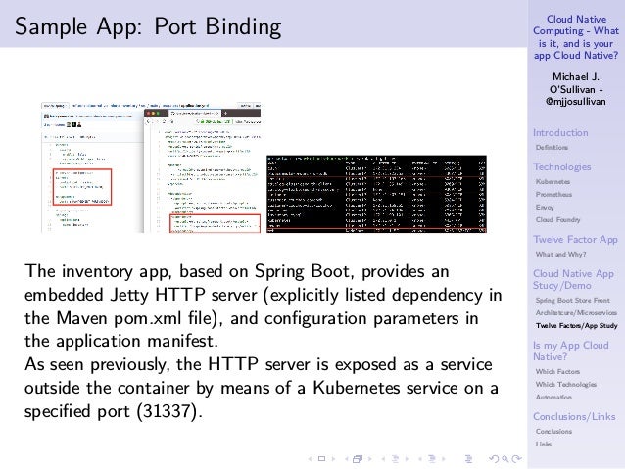Jump to Architecture/Microservices subsection

click(x=576, y=312)
